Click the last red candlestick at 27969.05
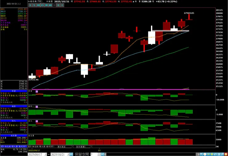Image resolution: width=228 pixels, height=156 pixels. coord(189,17)
